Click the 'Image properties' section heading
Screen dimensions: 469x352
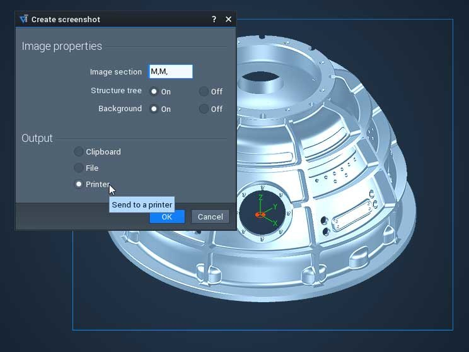click(62, 47)
